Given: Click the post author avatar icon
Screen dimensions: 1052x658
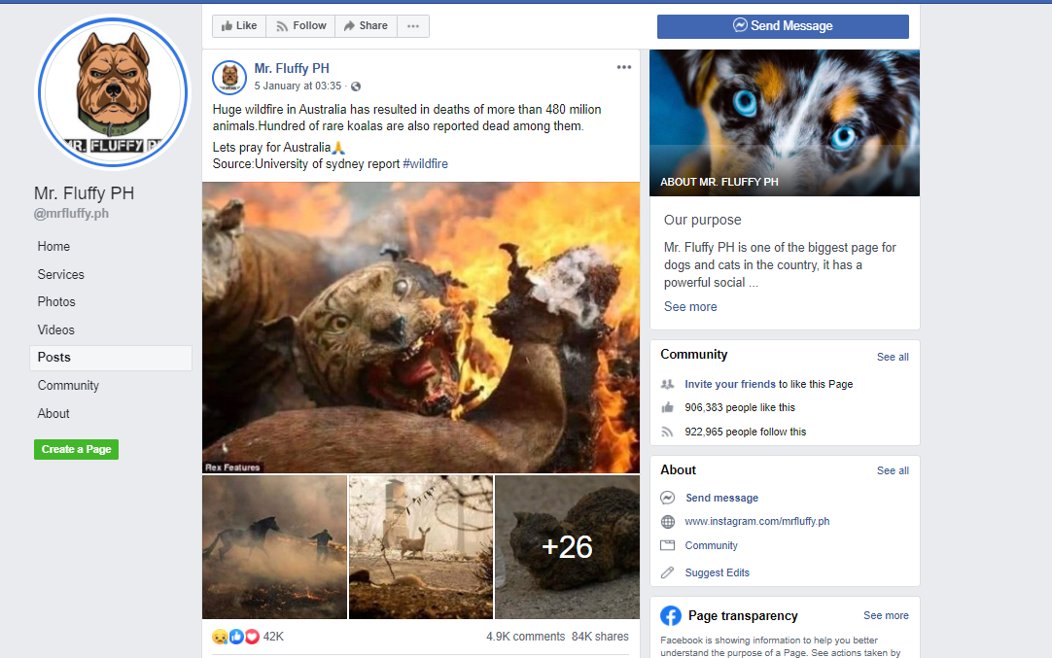Looking at the screenshot, I should coord(229,77).
